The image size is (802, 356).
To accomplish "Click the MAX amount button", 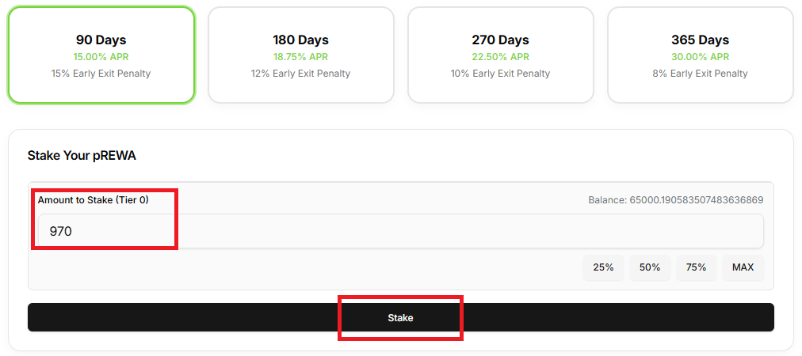I will click(743, 267).
